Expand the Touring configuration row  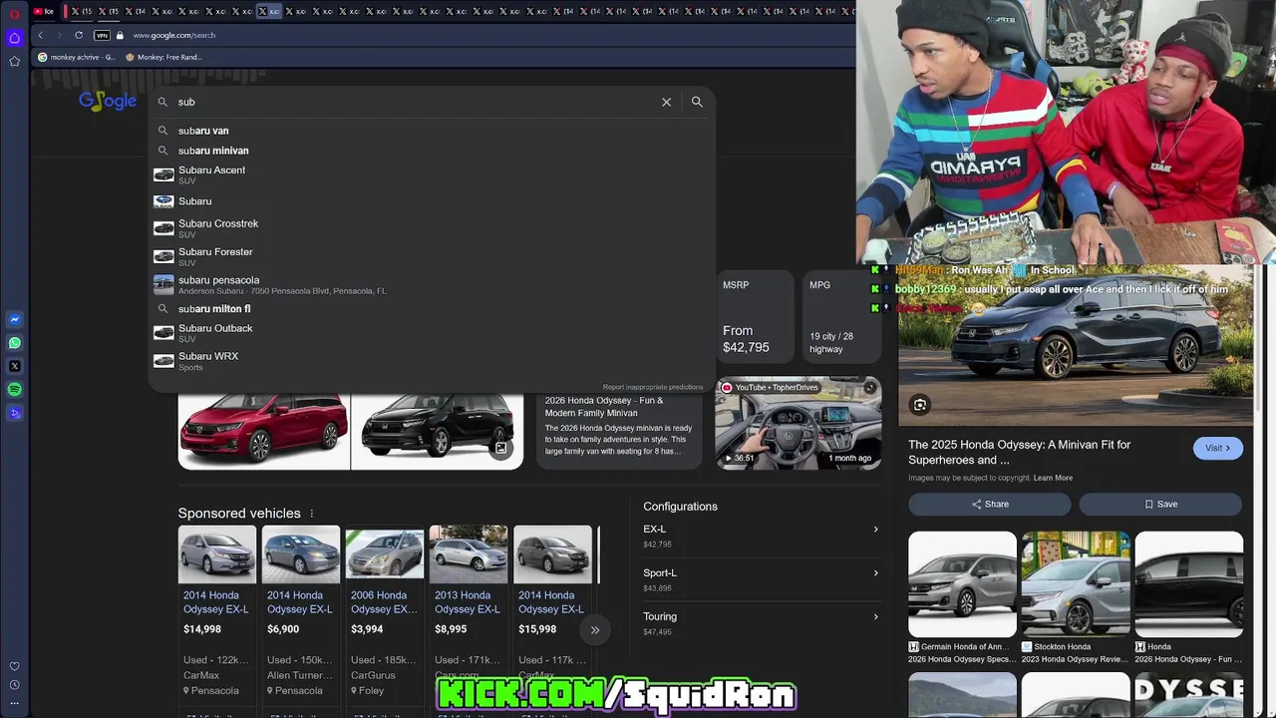[x=761, y=623]
